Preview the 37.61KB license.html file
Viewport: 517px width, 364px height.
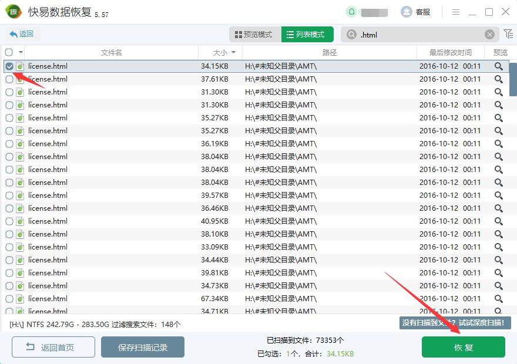coord(499,79)
